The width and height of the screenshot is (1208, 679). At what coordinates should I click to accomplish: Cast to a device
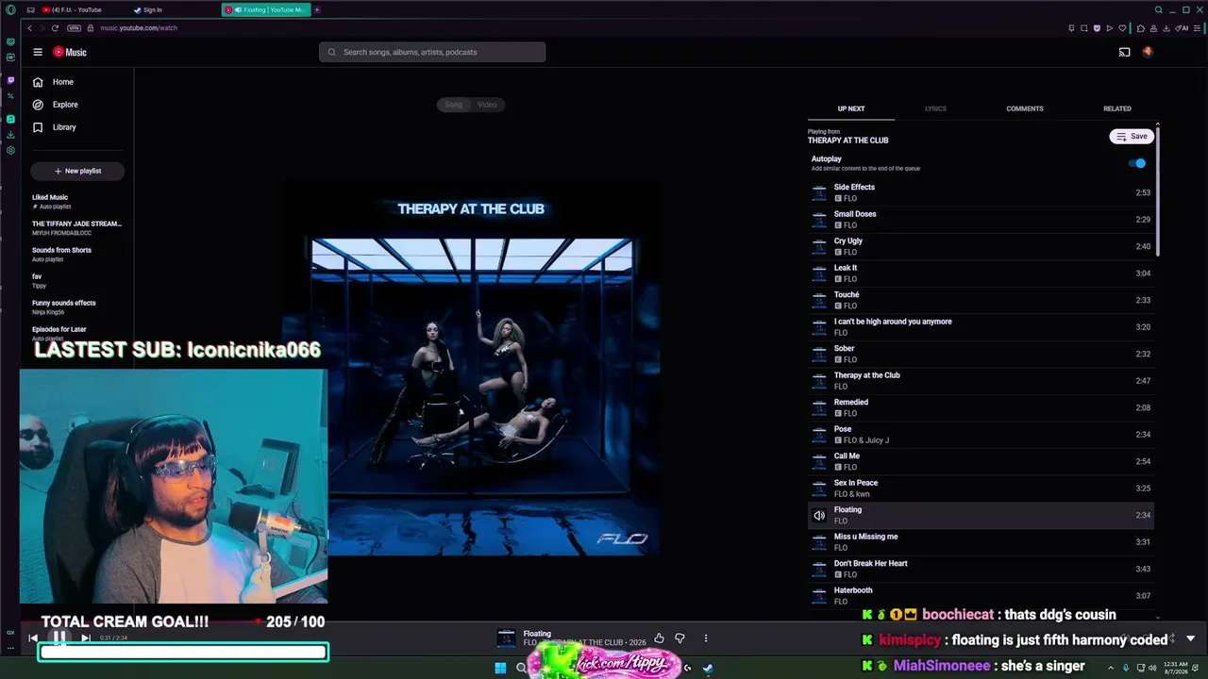click(1124, 52)
